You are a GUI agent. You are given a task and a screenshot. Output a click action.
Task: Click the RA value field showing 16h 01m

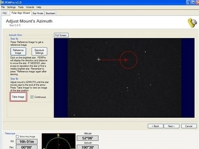(27, 142)
